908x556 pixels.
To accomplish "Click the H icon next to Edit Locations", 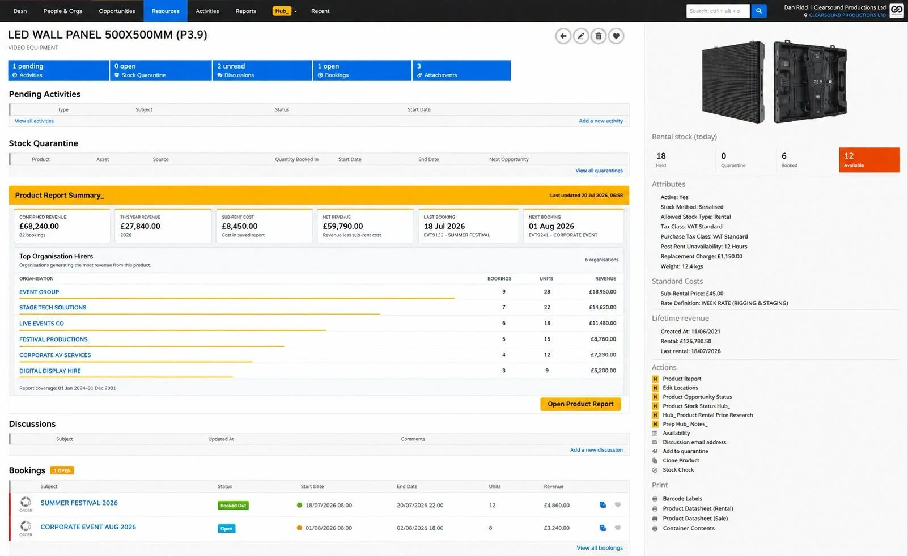I will pos(655,388).
